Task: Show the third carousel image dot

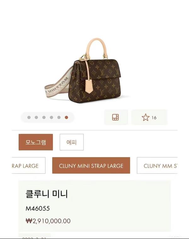Action: tap(44, 117)
